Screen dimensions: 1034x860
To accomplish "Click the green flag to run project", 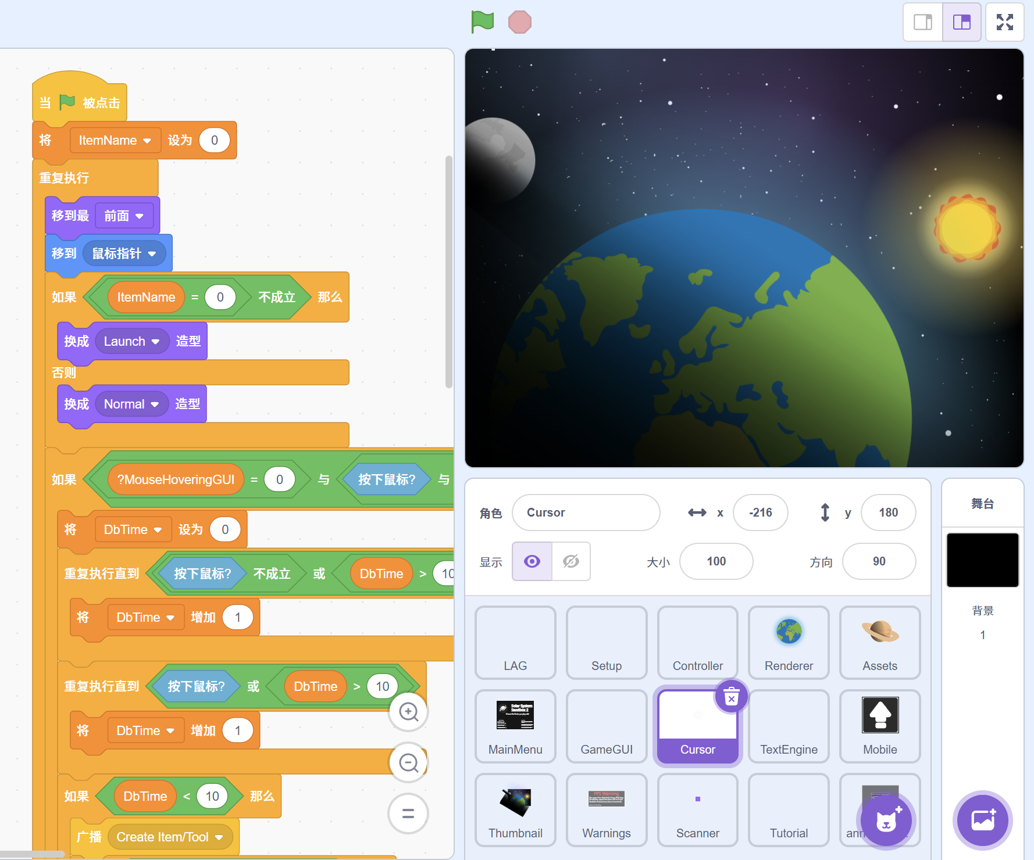I will [482, 22].
